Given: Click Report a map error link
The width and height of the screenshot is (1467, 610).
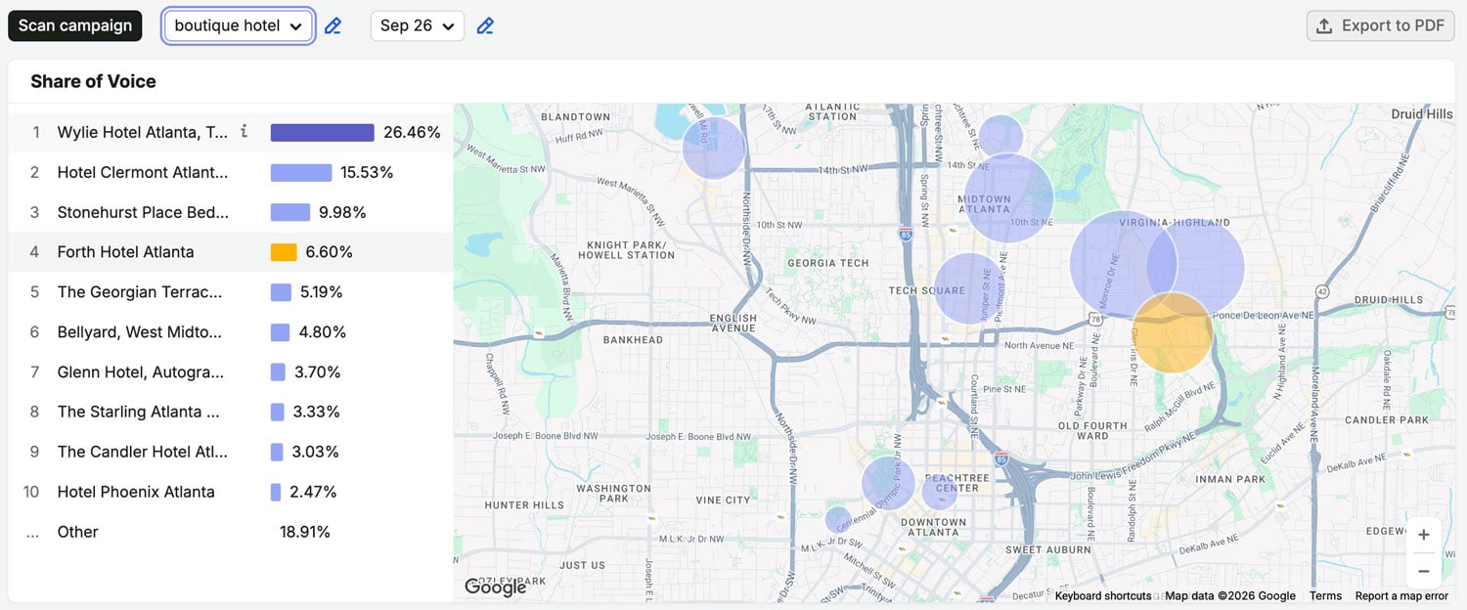Looking at the screenshot, I should point(1401,596).
